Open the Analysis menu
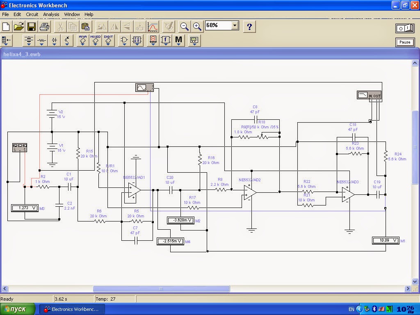 pos(51,14)
